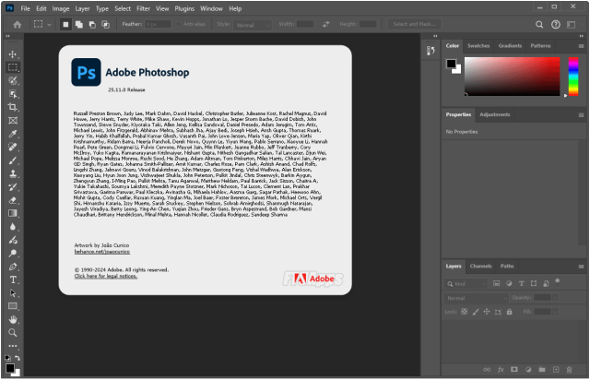Select the Brush tool
Viewport: 590px width, 380px height.
coord(13,160)
